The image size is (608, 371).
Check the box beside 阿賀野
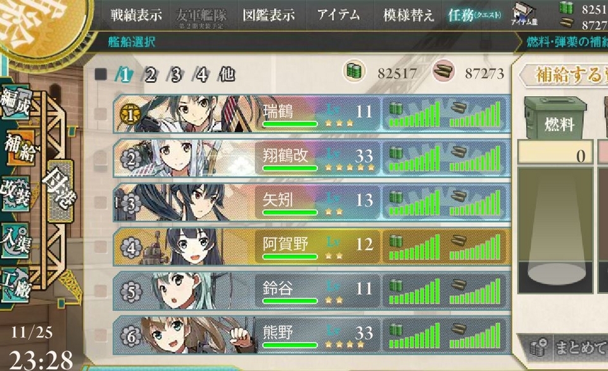[x=101, y=246]
